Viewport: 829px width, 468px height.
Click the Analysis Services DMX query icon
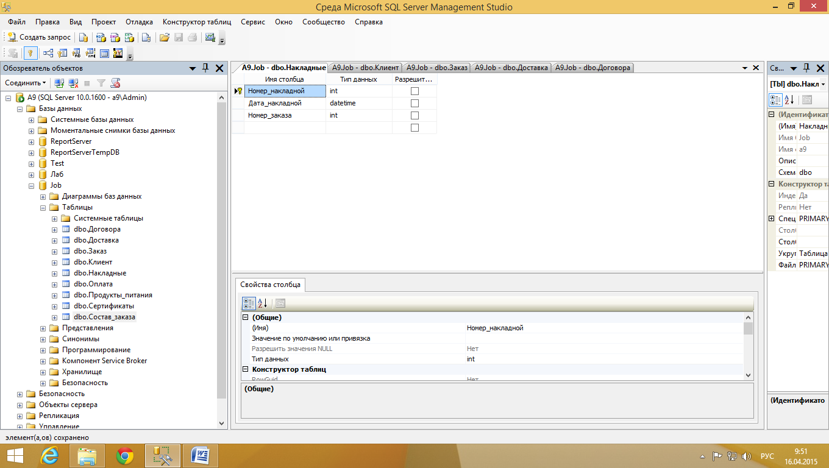coord(115,37)
